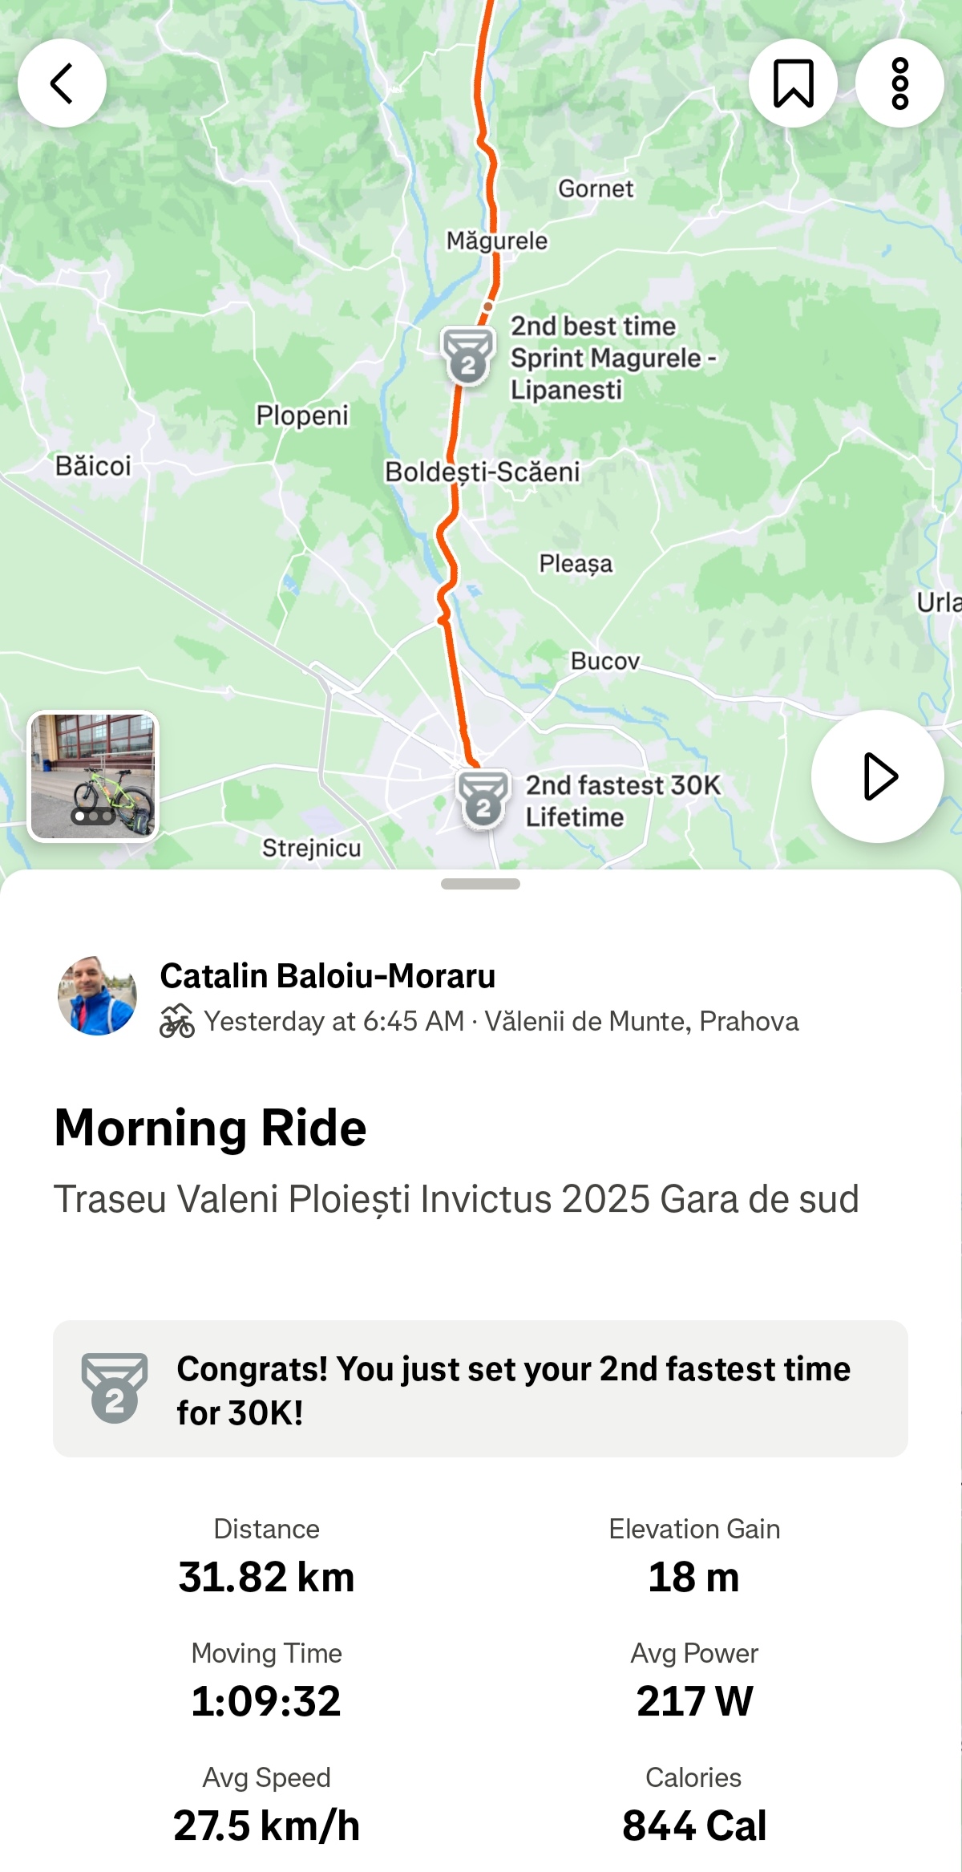The height and width of the screenshot is (1872, 962).
Task: Tap the medal icon in congrats banner
Action: [115, 1388]
